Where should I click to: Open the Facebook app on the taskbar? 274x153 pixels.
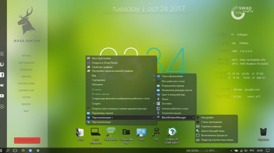click(31, 150)
